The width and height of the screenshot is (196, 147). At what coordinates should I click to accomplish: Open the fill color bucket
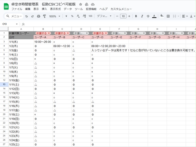(x=162, y=16)
